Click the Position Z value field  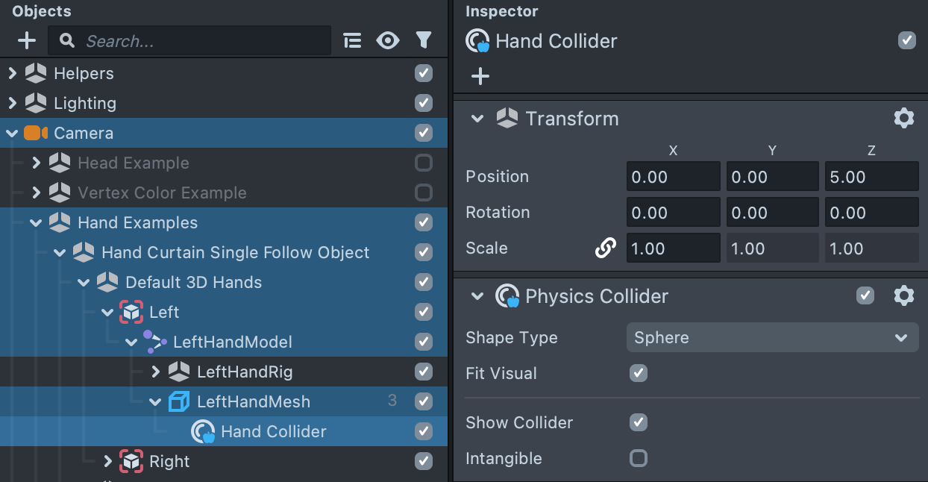pyautogui.click(x=871, y=177)
